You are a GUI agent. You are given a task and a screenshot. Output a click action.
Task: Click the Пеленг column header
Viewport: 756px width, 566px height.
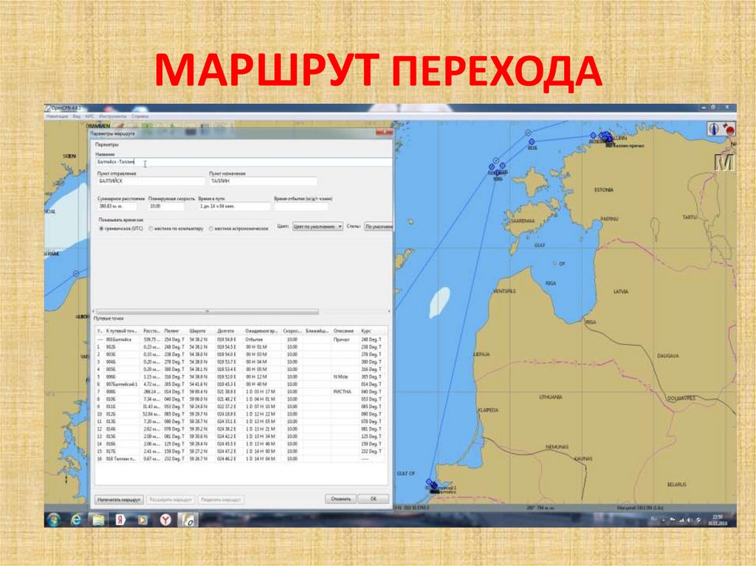coord(171,331)
